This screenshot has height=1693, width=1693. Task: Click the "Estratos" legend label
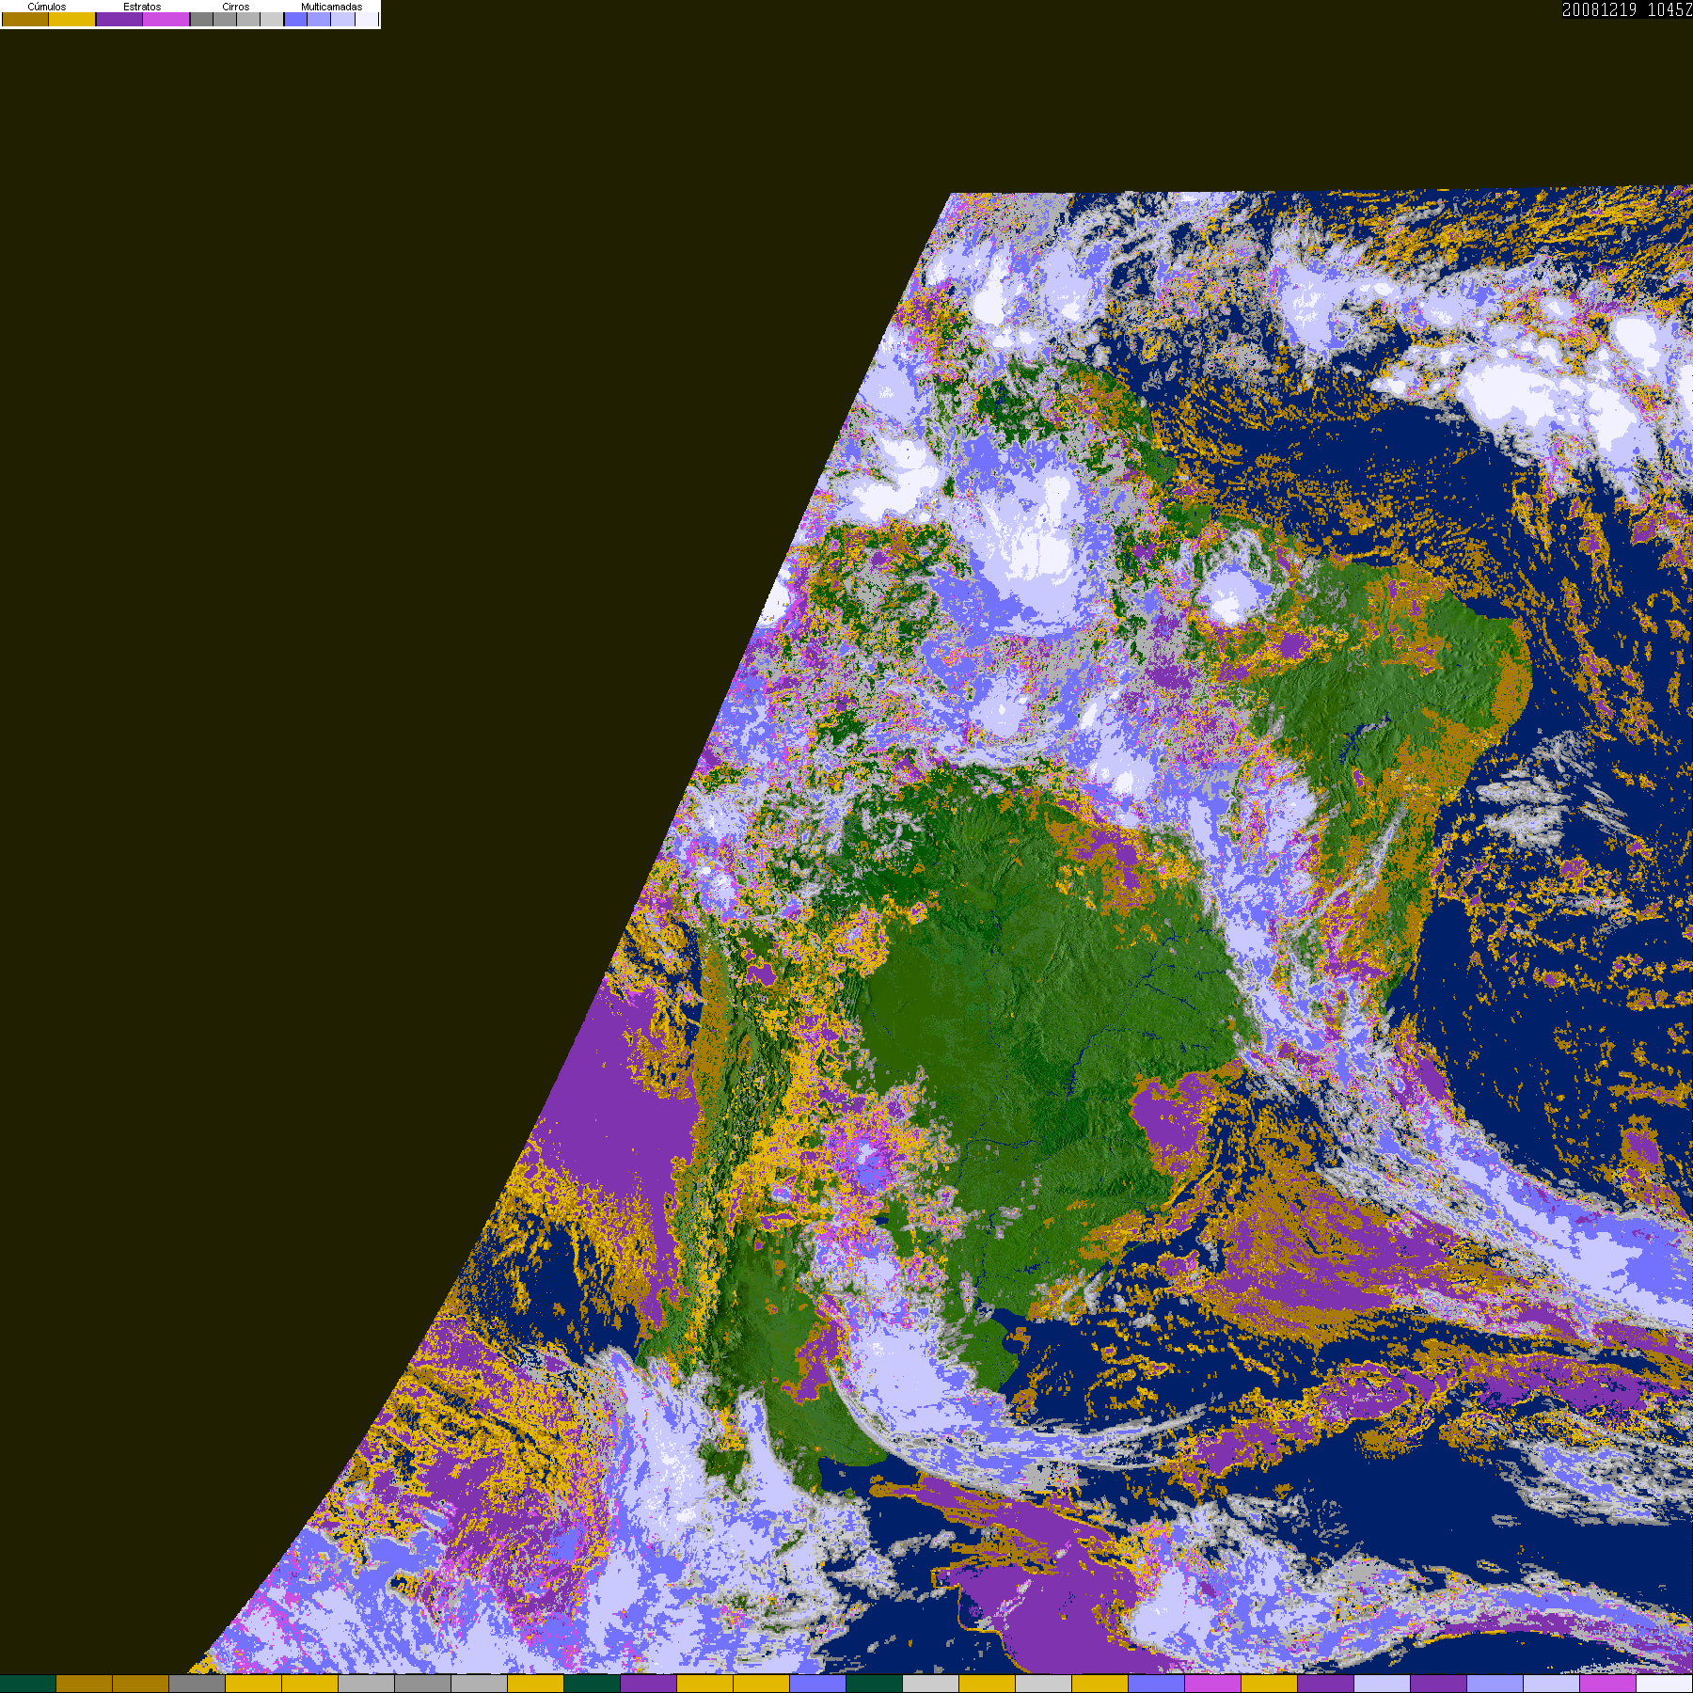pyautogui.click(x=142, y=7)
